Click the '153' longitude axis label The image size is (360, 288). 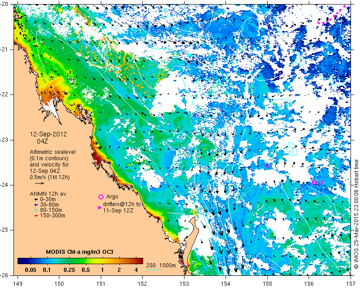pyautogui.click(x=184, y=284)
